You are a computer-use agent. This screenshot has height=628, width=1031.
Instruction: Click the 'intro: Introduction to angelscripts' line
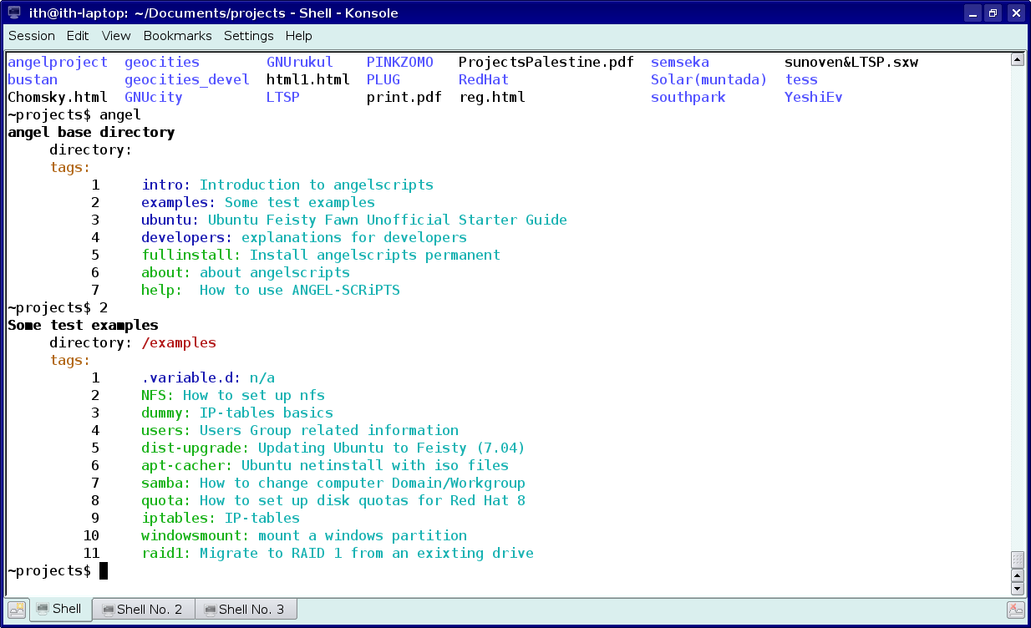click(x=287, y=185)
